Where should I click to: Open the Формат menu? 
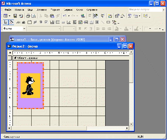point(55,10)
